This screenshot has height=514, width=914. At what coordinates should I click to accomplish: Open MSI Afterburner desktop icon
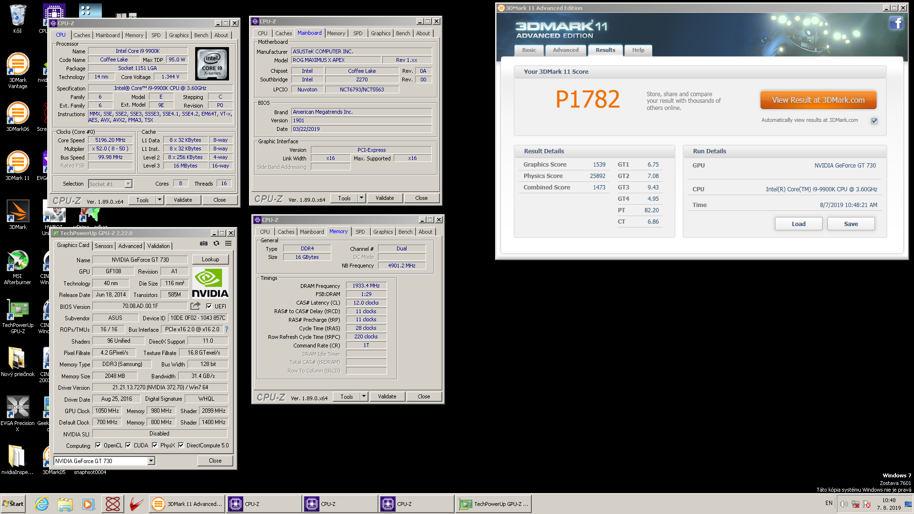pyautogui.click(x=18, y=267)
